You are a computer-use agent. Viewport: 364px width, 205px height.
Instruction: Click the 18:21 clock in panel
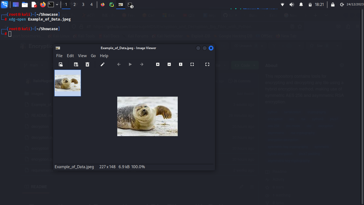point(319,5)
